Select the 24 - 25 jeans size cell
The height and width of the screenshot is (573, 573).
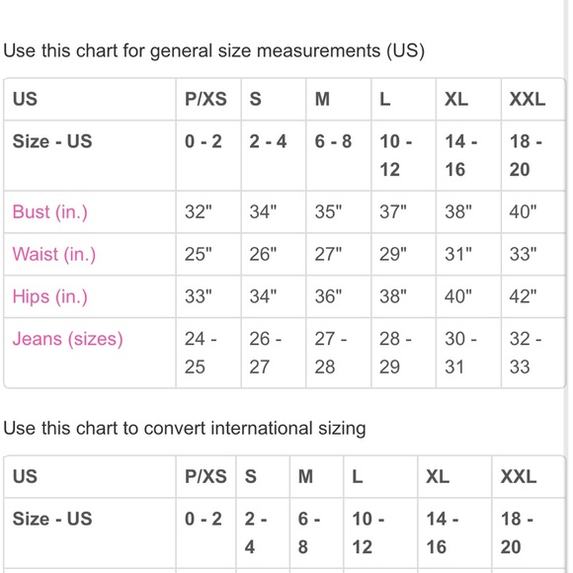(208, 353)
